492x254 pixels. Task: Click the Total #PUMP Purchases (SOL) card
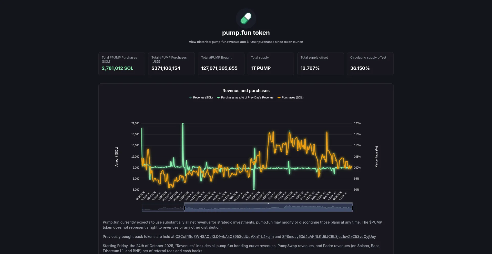coord(122,64)
